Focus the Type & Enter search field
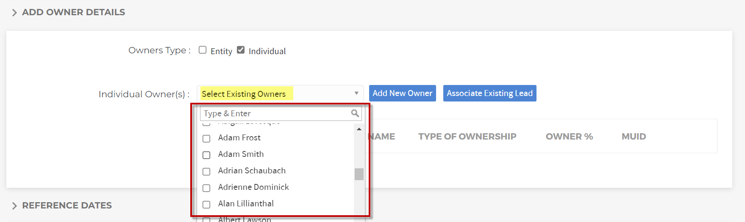 click(281, 113)
